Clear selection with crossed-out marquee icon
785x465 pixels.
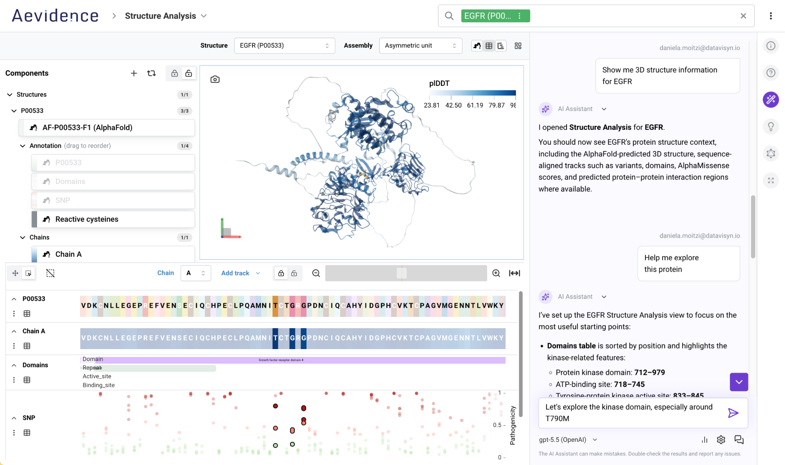tap(51, 273)
